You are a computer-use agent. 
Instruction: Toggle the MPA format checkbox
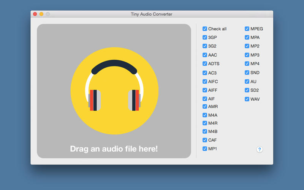point(247,37)
